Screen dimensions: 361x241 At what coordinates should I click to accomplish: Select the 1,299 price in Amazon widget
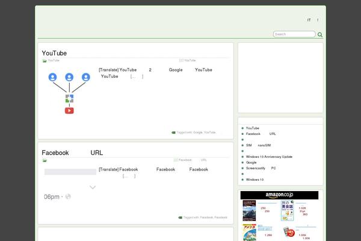[268, 235]
